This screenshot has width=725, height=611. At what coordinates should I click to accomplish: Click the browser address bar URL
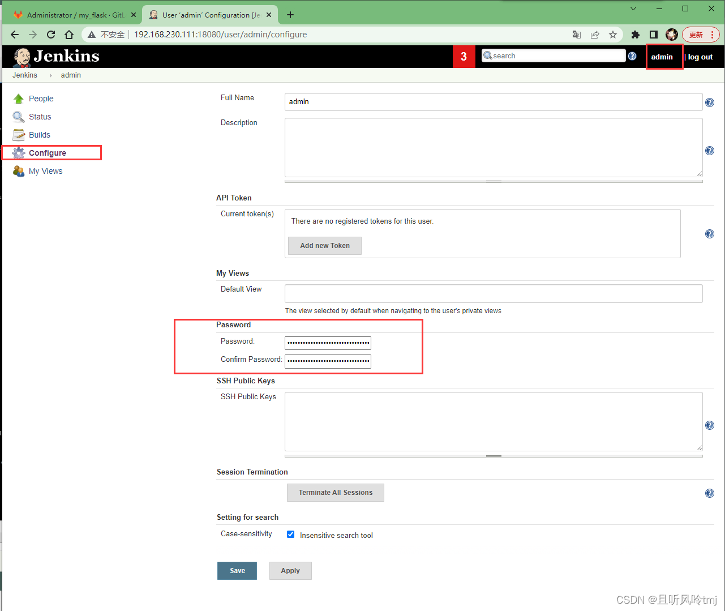coord(221,35)
